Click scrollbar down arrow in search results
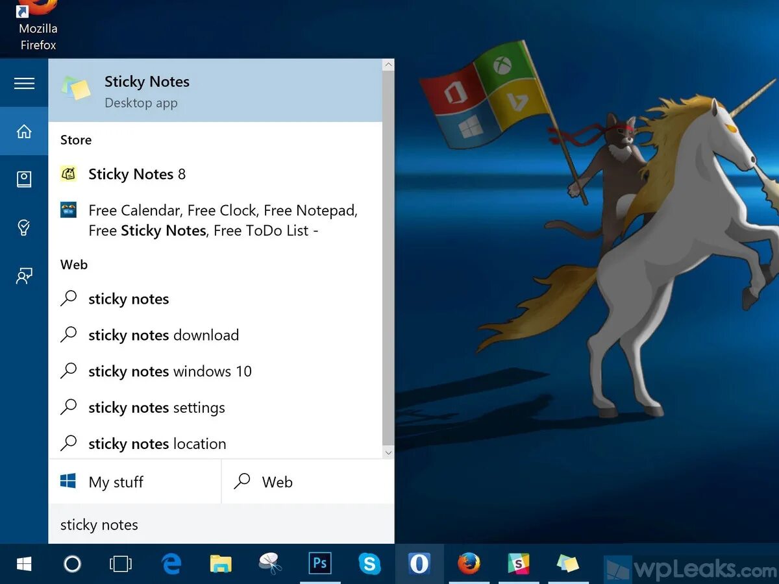Image resolution: width=779 pixels, height=584 pixels. [x=388, y=453]
